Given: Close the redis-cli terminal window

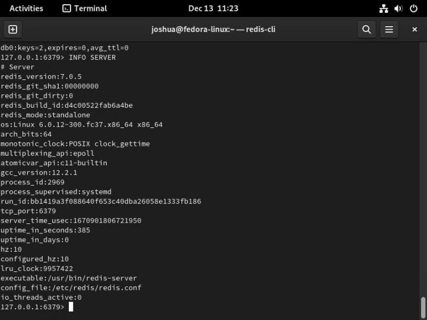Looking at the screenshot, I should 415,29.
